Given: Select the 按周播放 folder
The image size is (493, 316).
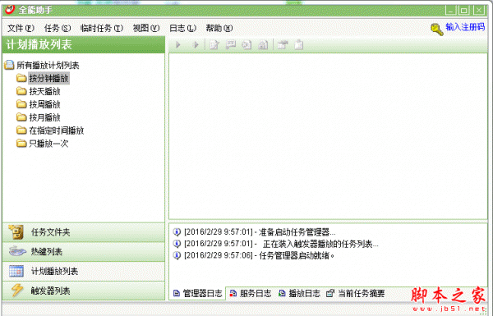Looking at the screenshot, I should click(x=44, y=104).
